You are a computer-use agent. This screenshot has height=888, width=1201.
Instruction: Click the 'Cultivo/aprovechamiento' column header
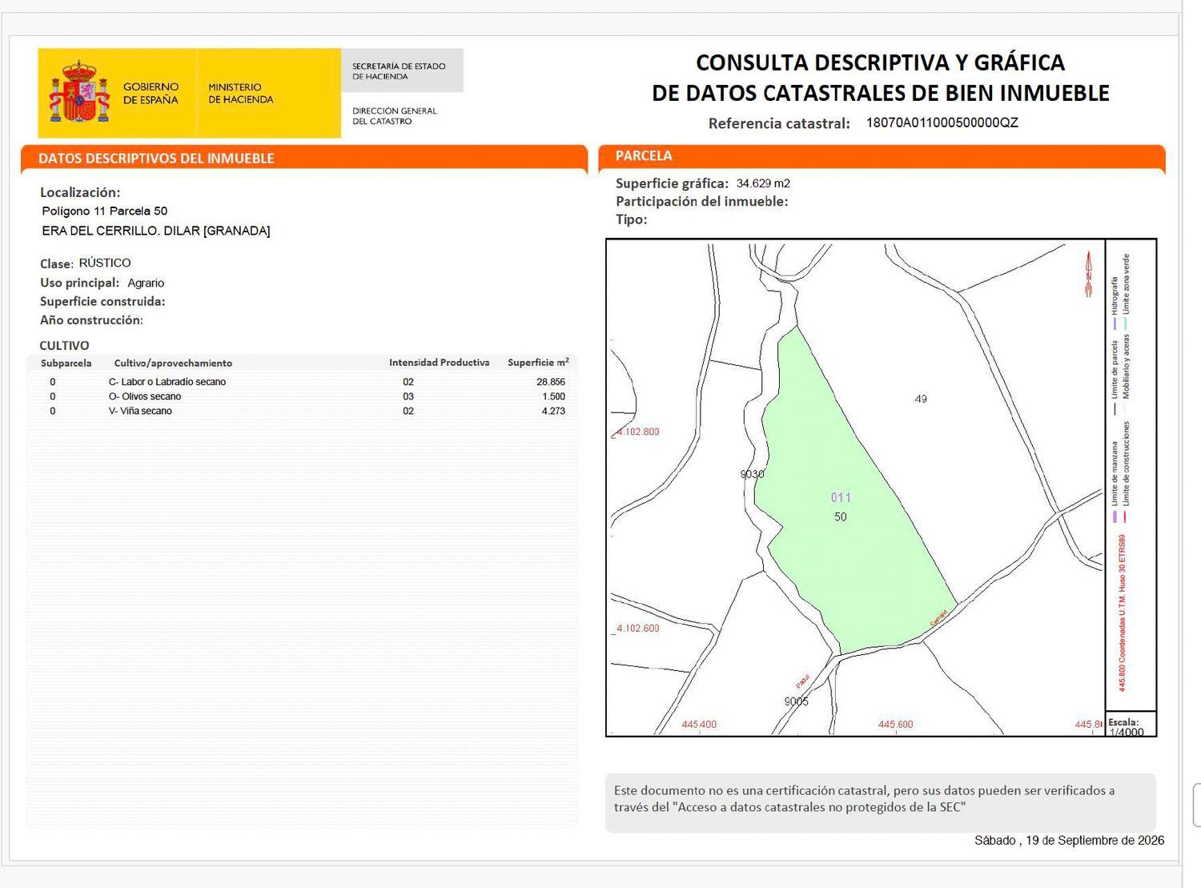(173, 364)
